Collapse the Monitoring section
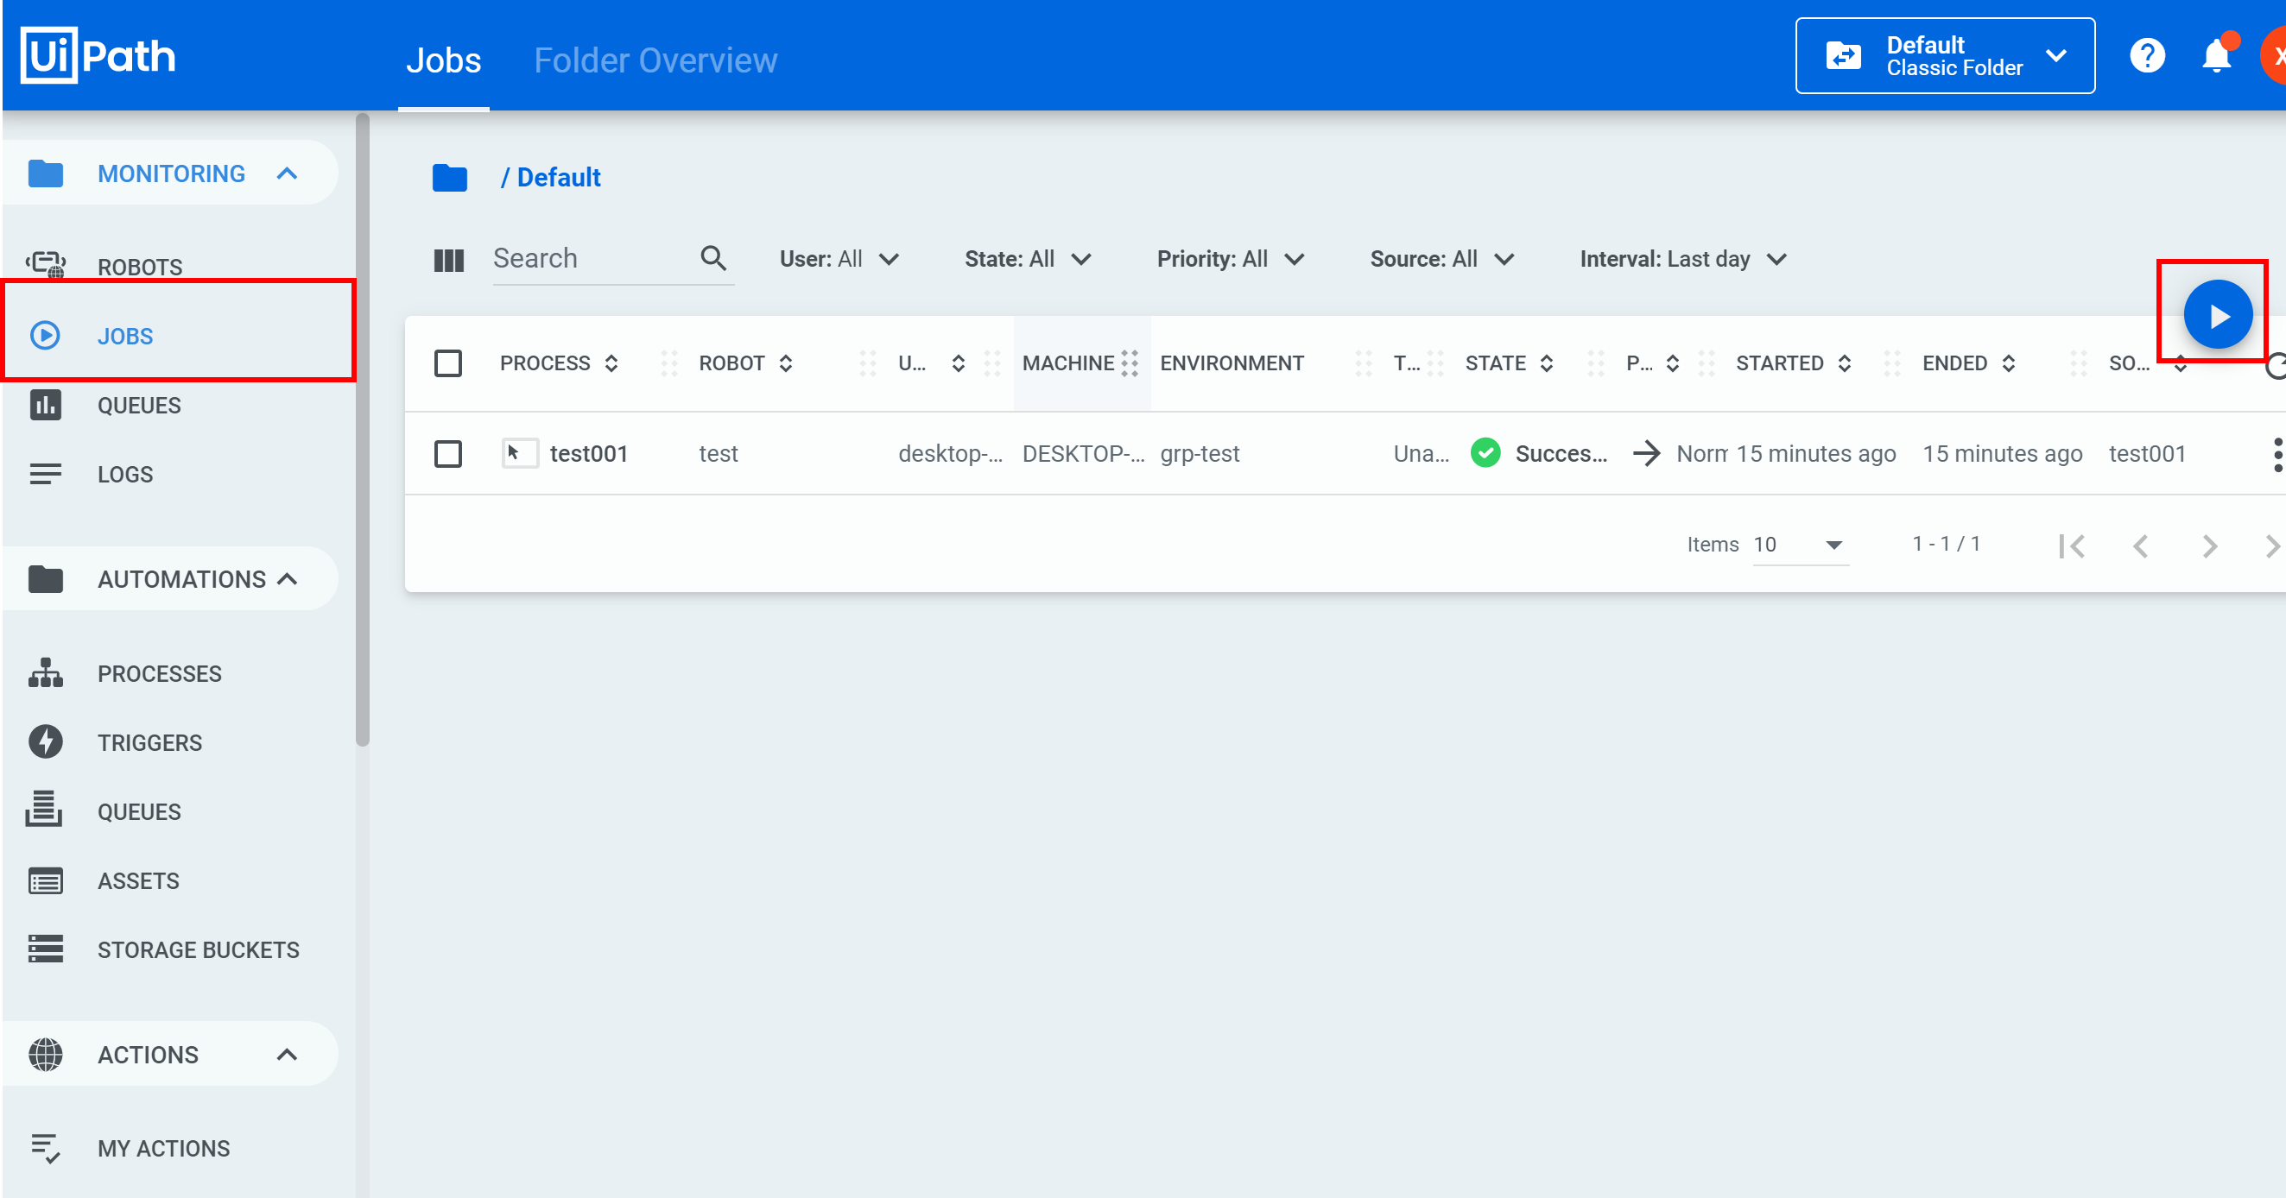2286x1198 pixels. 287,173
